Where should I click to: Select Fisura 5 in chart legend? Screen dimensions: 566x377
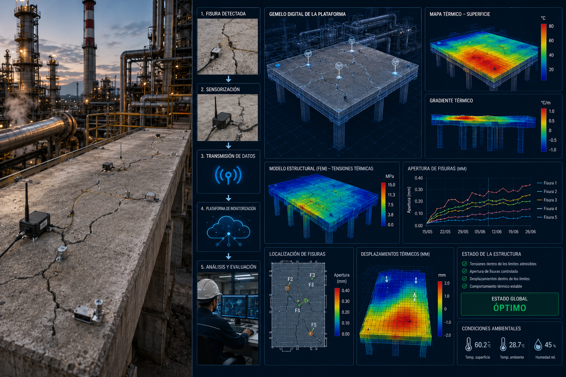(x=547, y=217)
